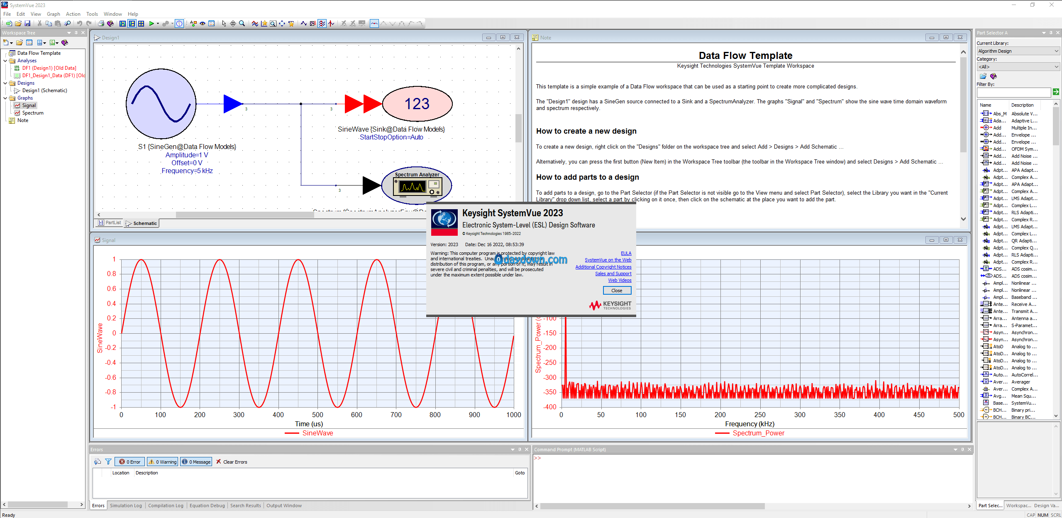Toggle the 0 Message filter button
Image resolution: width=1062 pixels, height=518 pixels.
[196, 462]
